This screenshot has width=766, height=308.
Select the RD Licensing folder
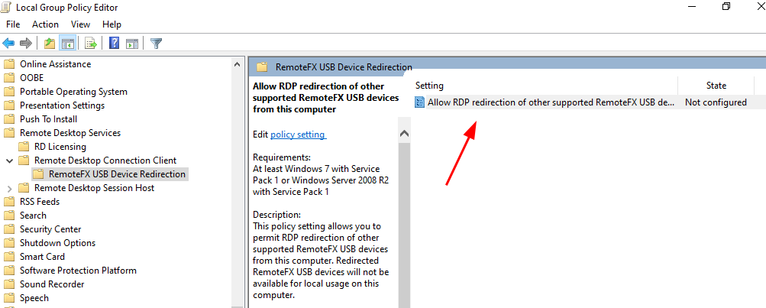pos(60,147)
